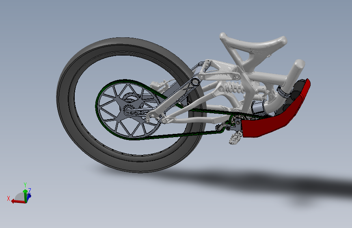Click the green Y axis of the orientation triad
The width and height of the screenshot is (352, 228).
pyautogui.click(x=25, y=196)
